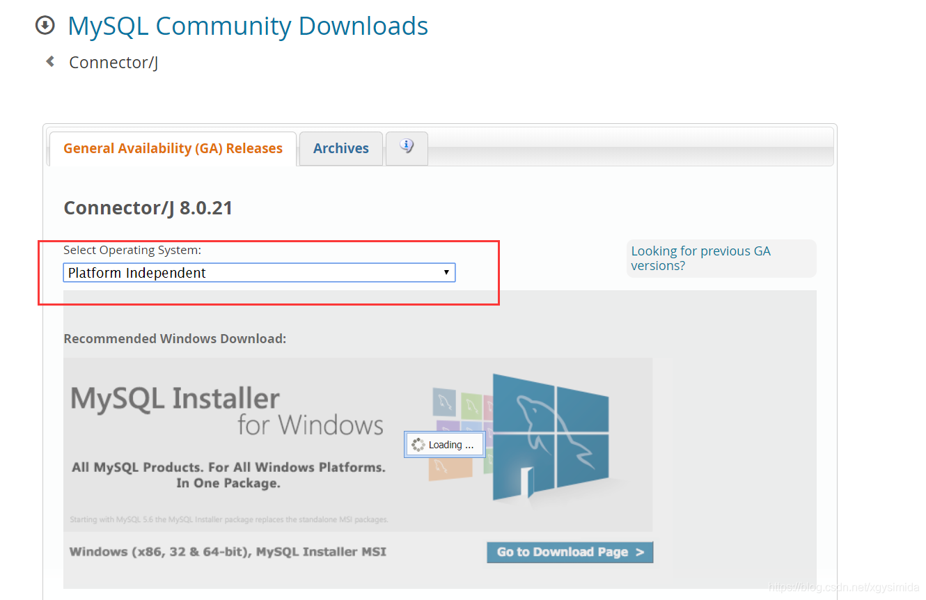Click the dropdown arrow on Platform Independent
The width and height of the screenshot is (926, 600).
pos(446,272)
